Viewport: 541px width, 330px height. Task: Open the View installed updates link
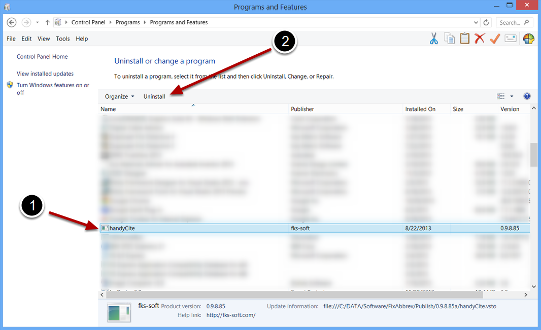[45, 74]
